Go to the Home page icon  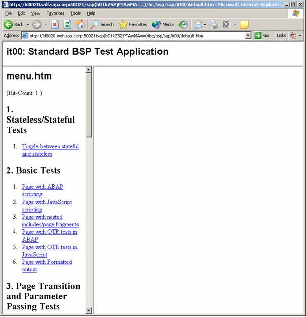[80, 24]
